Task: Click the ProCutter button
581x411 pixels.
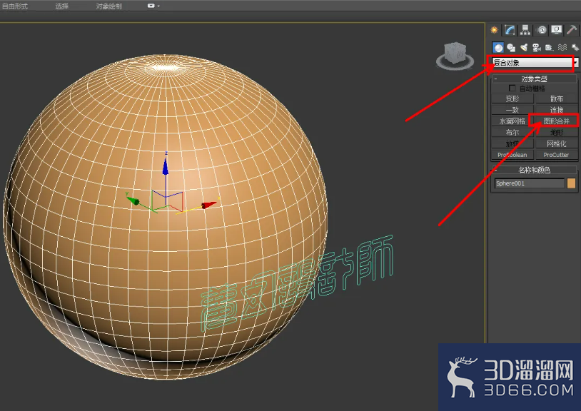Action: 556,155
